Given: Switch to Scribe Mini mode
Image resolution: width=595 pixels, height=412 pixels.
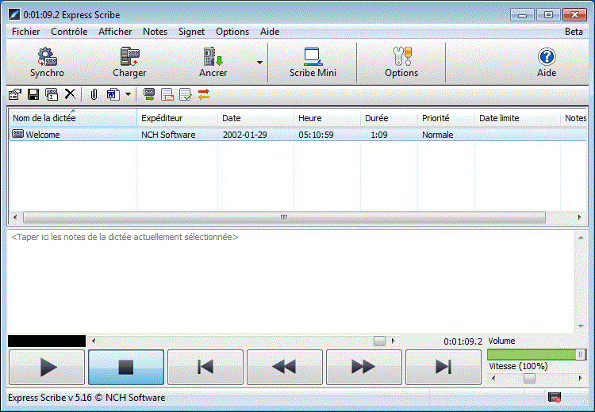Looking at the screenshot, I should (x=313, y=63).
